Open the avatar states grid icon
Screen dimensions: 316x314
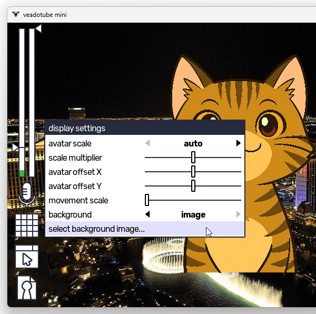[x=27, y=225]
